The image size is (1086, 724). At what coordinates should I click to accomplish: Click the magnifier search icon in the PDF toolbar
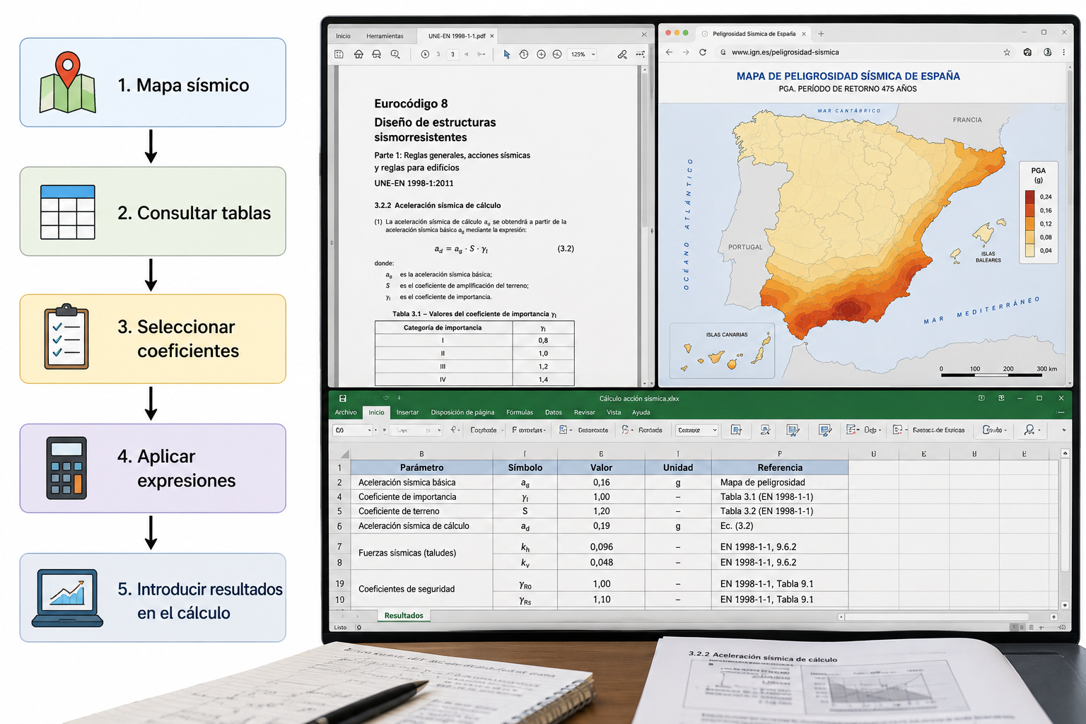395,54
